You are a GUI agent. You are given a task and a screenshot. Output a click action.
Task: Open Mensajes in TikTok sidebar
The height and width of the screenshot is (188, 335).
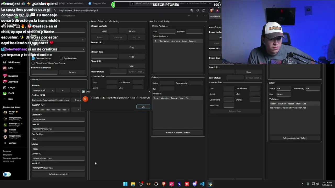pyautogui.click(x=10, y=76)
